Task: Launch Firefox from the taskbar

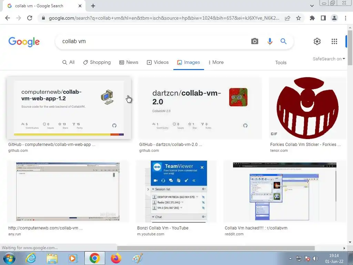Action: pyautogui.click(x=116, y=258)
